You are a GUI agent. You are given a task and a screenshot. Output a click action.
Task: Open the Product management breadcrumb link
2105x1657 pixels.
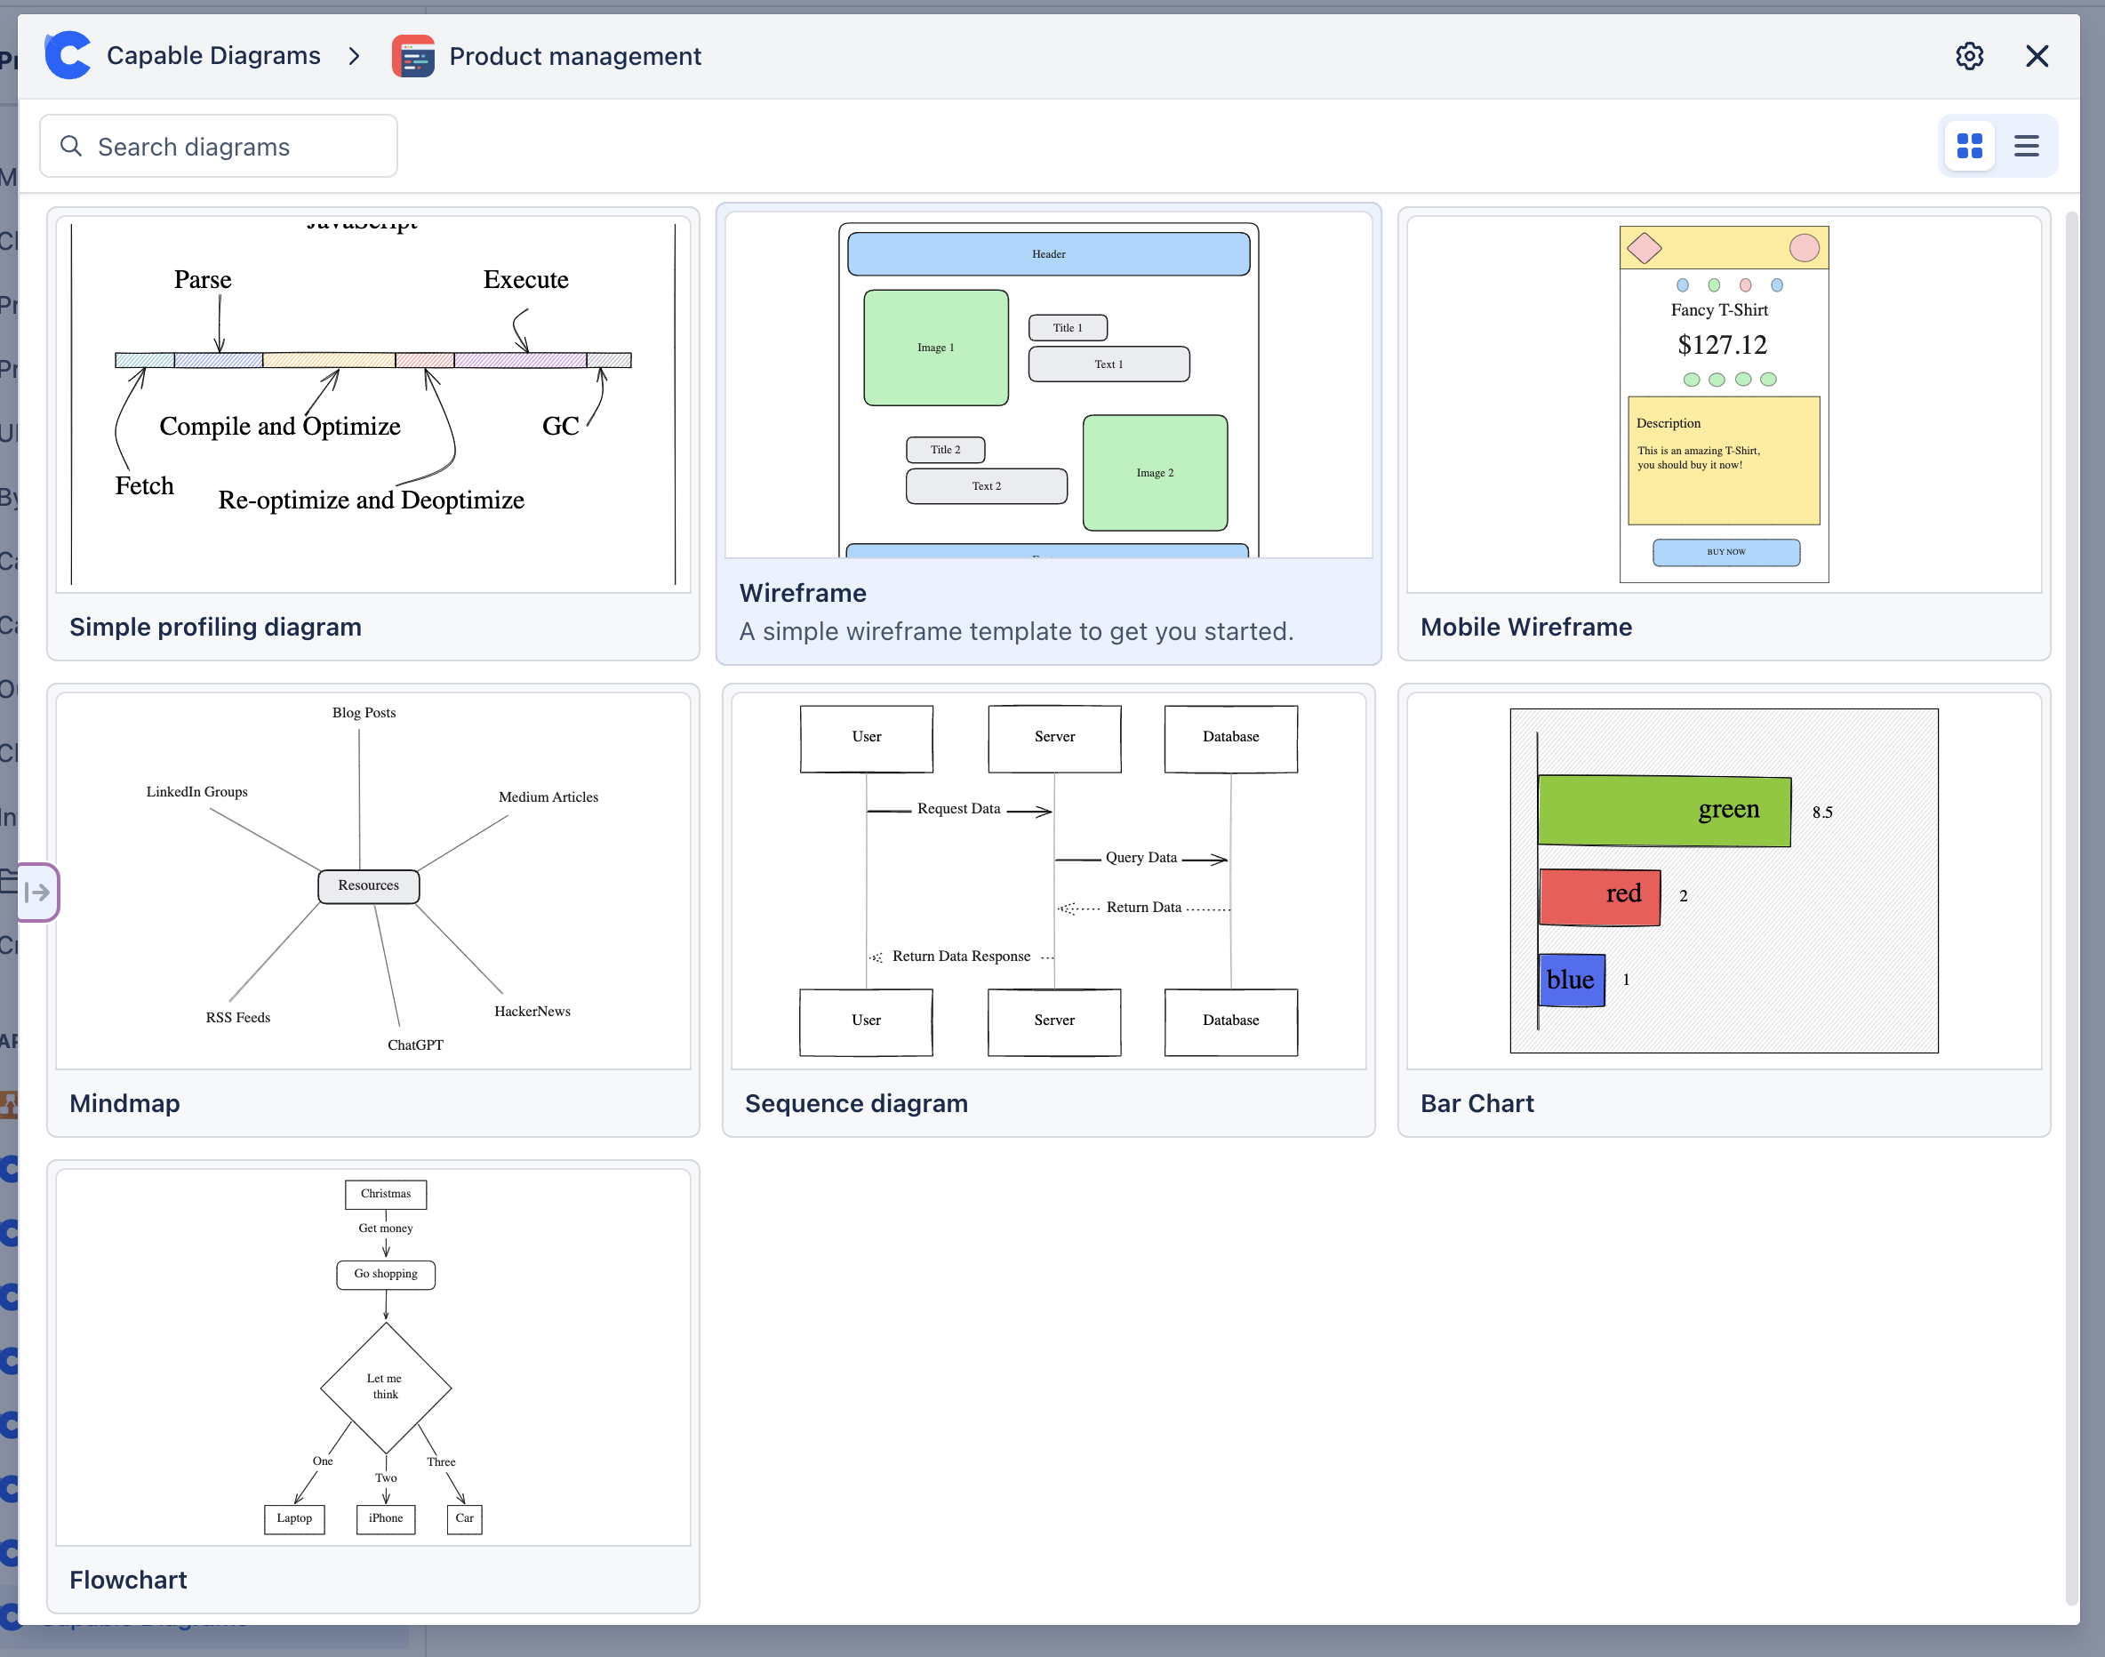click(x=574, y=56)
